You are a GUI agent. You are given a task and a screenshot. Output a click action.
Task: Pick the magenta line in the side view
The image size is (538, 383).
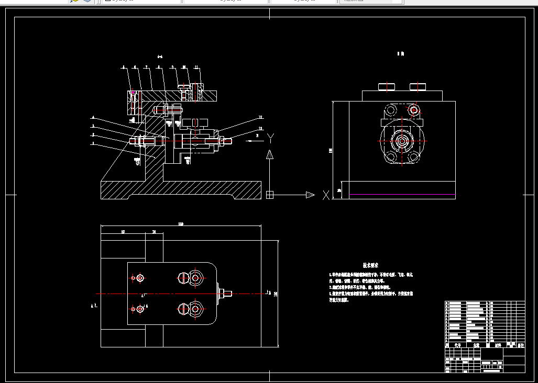pyautogui.click(x=402, y=194)
